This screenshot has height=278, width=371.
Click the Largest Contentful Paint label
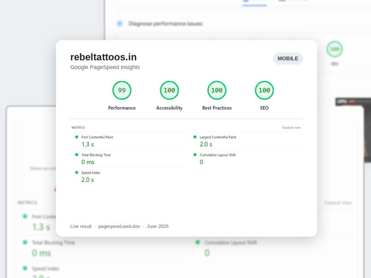click(x=218, y=137)
